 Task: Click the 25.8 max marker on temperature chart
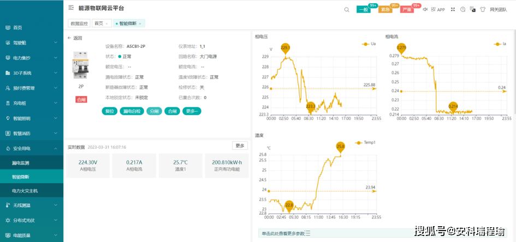click(x=341, y=147)
